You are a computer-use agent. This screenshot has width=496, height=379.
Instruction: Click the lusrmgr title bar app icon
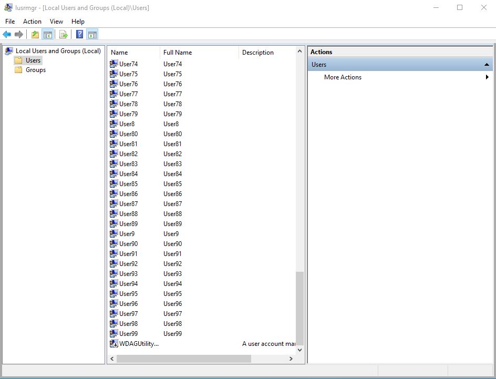[x=8, y=7]
